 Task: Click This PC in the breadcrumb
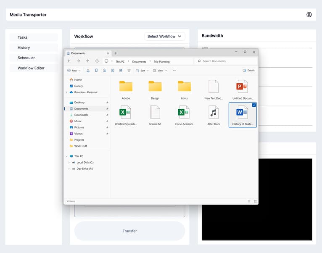pyautogui.click(x=120, y=62)
